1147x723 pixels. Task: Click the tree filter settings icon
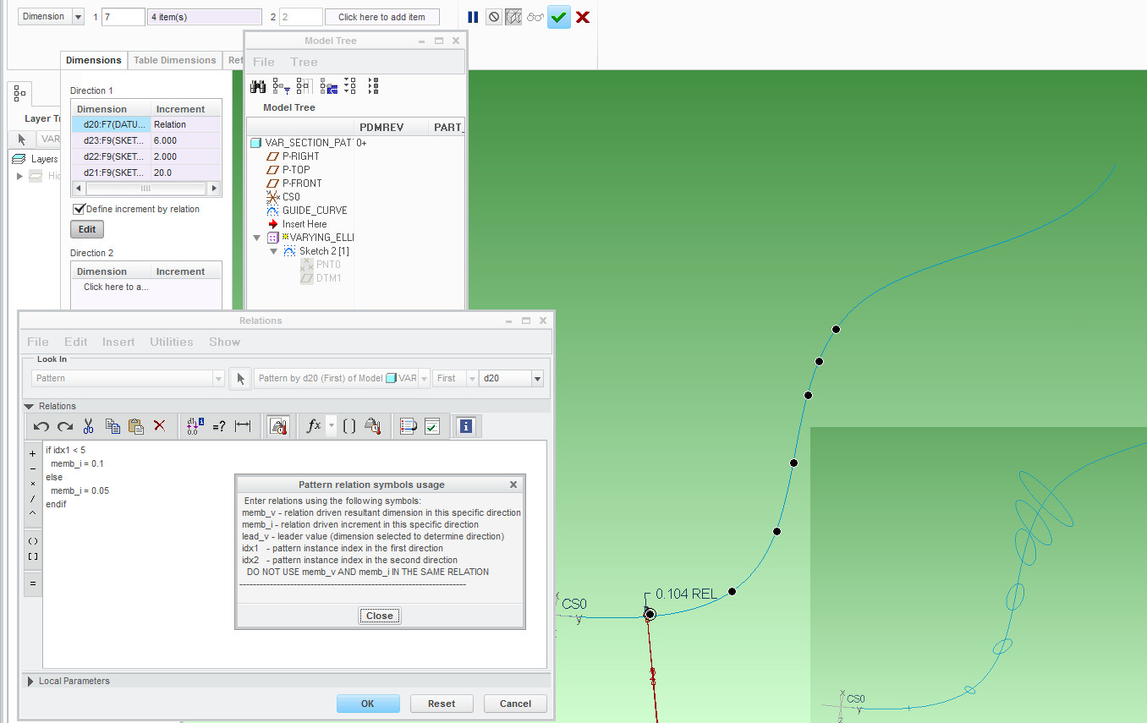pos(282,86)
